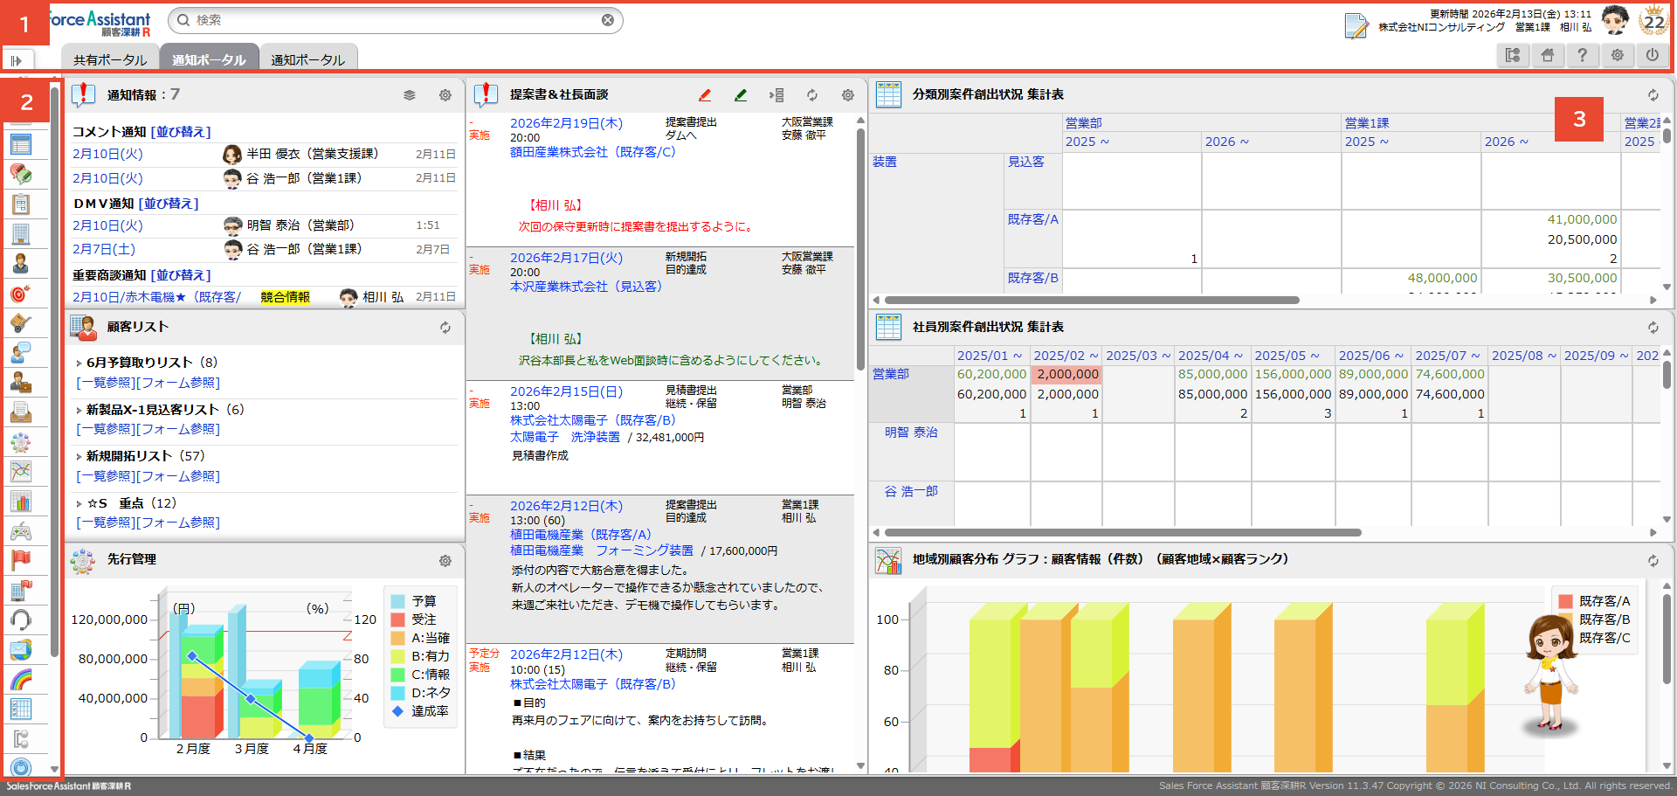This screenshot has width=1677, height=796.
Task: Click the headset icon in the left sidebar
Action: (x=21, y=619)
